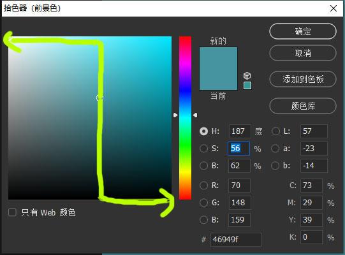Click the H field showing 187
Viewport: 345px width, 255px height.
tap(240, 131)
